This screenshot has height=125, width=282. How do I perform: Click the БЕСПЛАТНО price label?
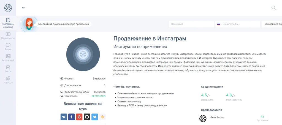point(99,96)
